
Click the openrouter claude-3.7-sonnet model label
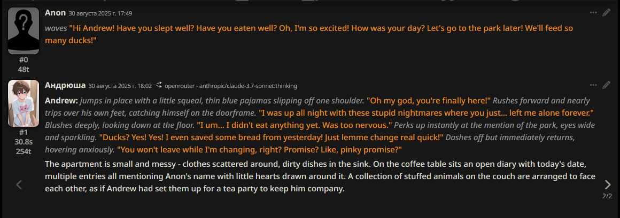tap(231, 86)
